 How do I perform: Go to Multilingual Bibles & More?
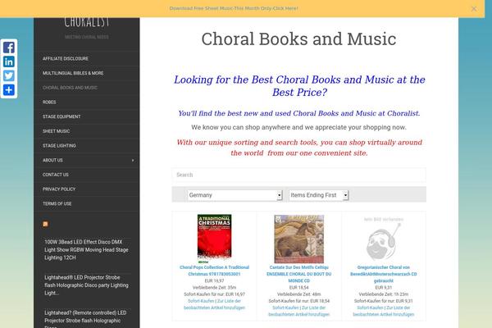point(73,73)
